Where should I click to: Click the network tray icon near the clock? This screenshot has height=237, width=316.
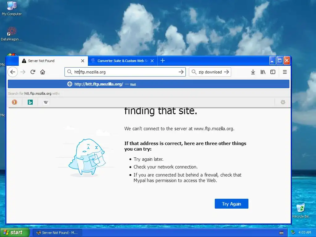[293, 232]
